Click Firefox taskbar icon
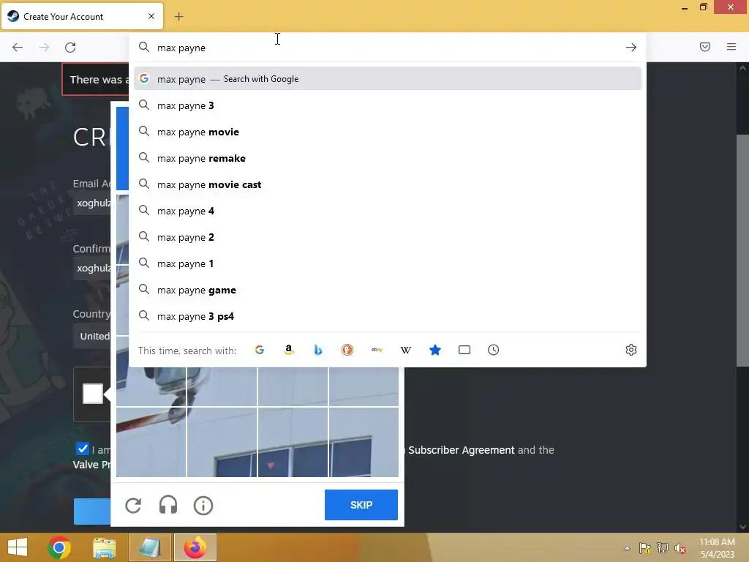749x562 pixels. [x=195, y=547]
